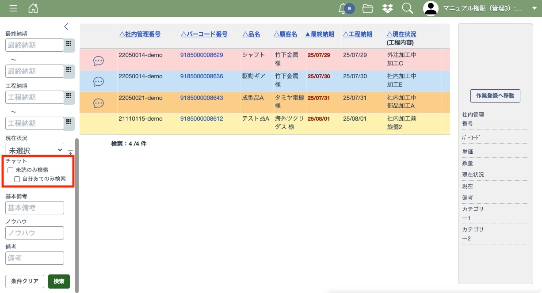Toggle 自分あてのみ検索 checkbox
The width and height of the screenshot is (542, 293).
coord(17,179)
